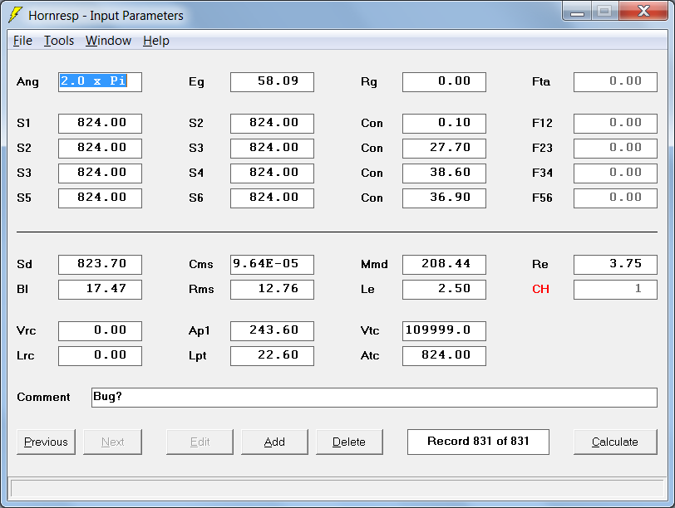The width and height of the screenshot is (675, 508).
Task: Click the Vtc label
Action: 370,331
